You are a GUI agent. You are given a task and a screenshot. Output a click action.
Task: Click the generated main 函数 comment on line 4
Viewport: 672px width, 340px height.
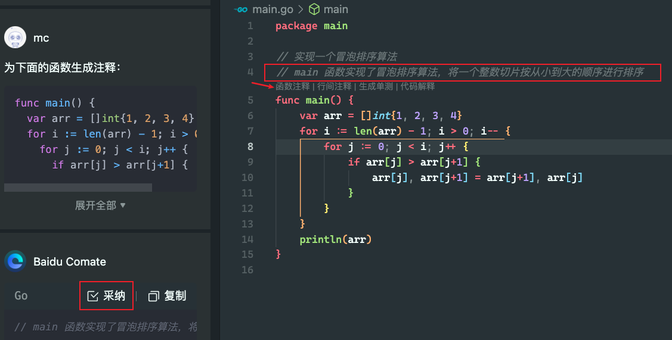(x=460, y=72)
